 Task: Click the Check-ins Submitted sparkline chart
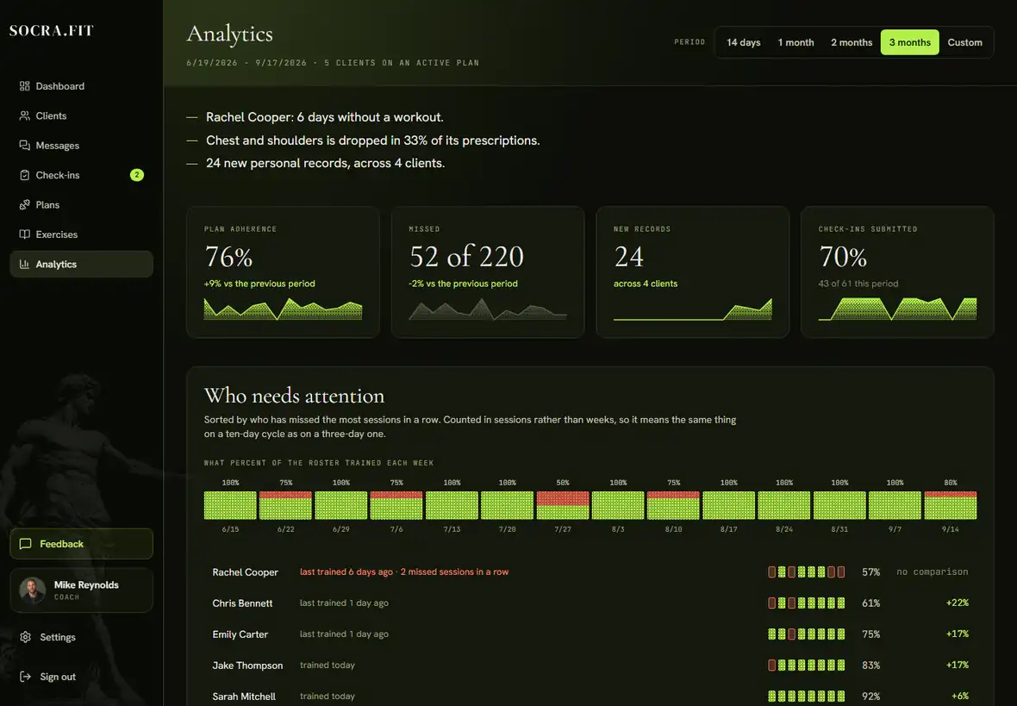[898, 309]
